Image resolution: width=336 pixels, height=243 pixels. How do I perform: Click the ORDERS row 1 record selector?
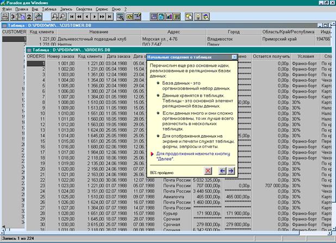[36, 63]
